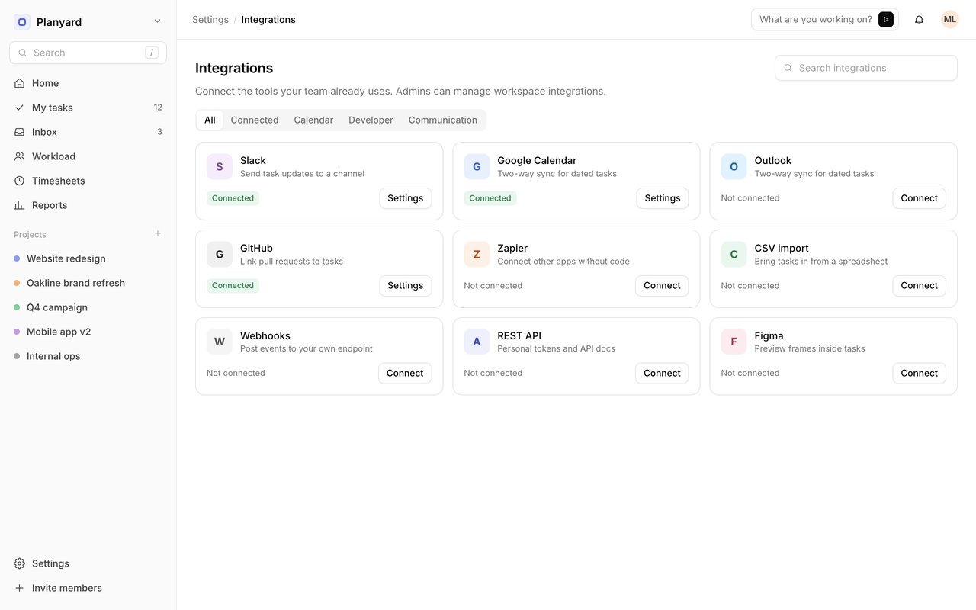Open the Website redesign project
976x610 pixels.
click(x=88, y=258)
